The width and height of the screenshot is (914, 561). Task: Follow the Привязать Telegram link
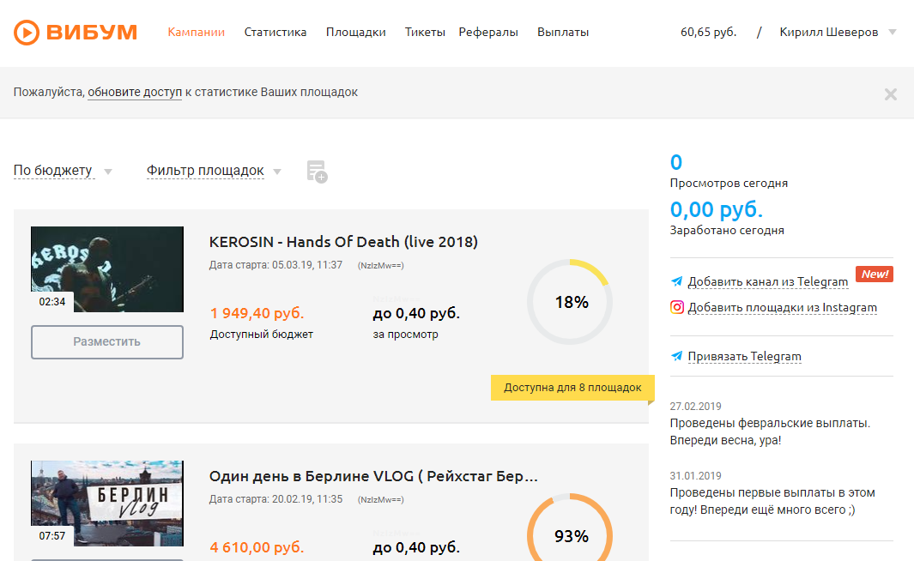pos(744,356)
